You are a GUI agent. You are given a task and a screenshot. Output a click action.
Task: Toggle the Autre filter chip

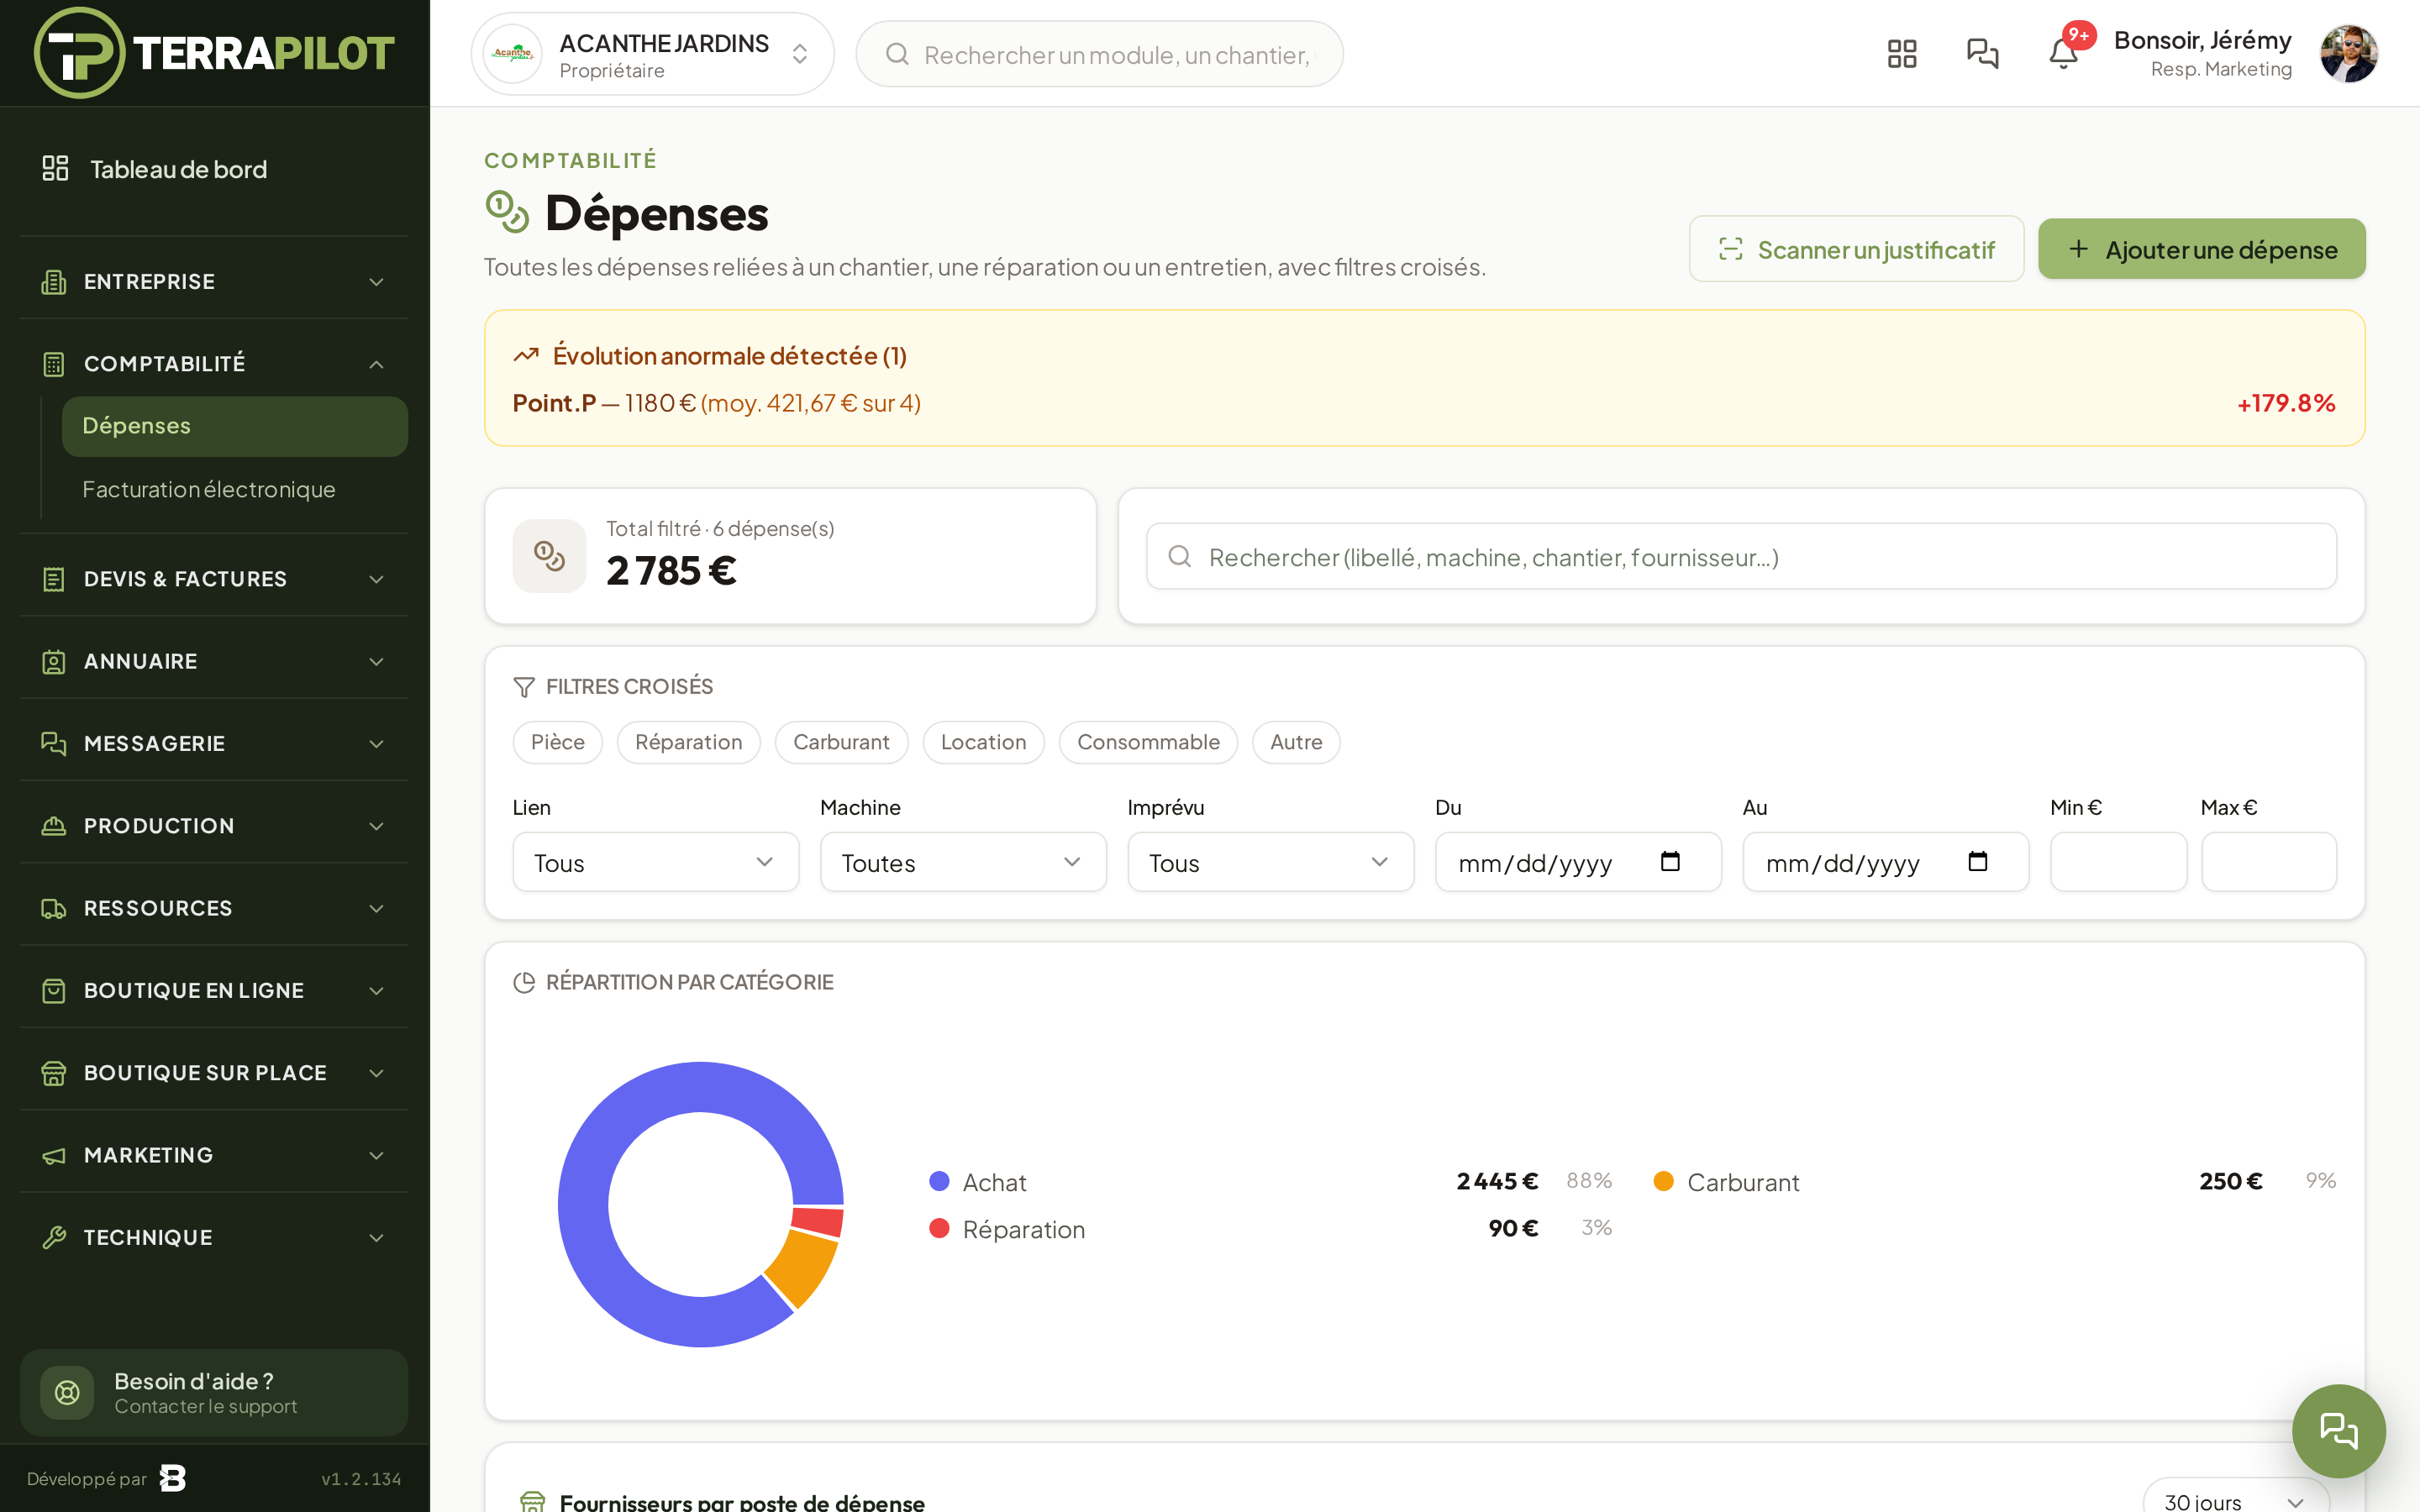pyautogui.click(x=1296, y=742)
